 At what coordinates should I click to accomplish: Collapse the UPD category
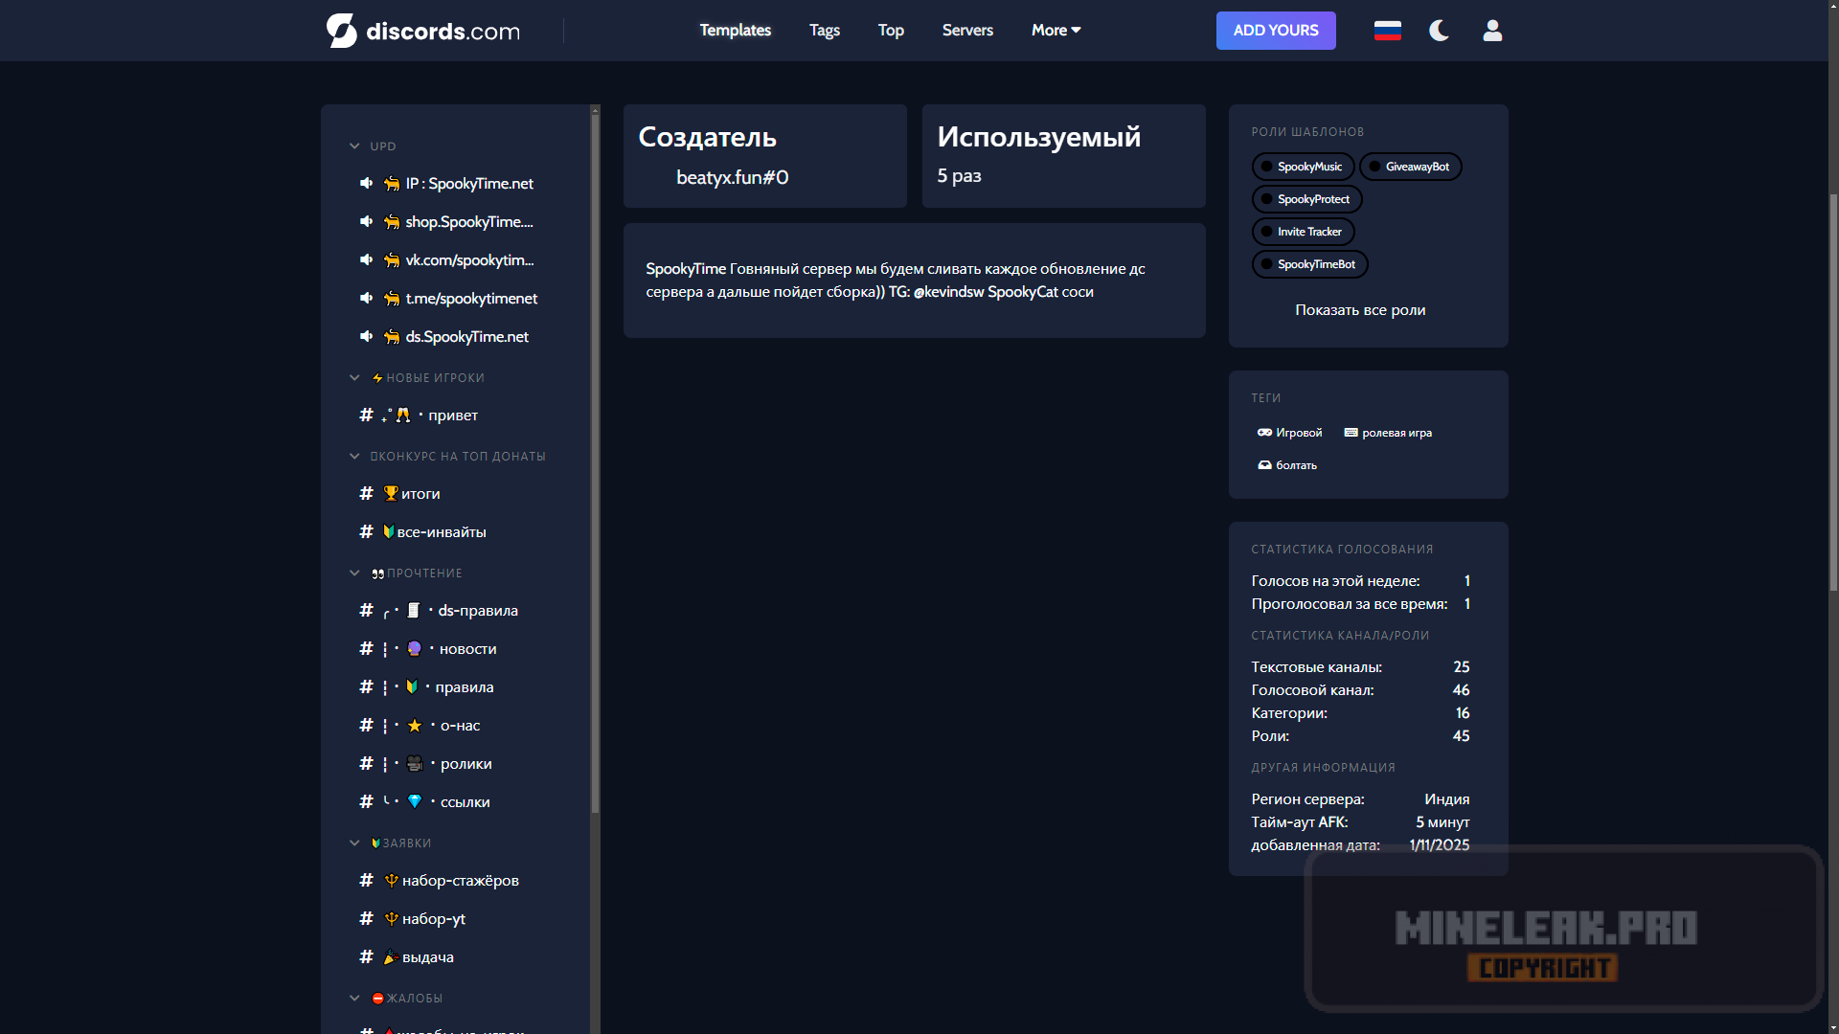[x=354, y=146]
